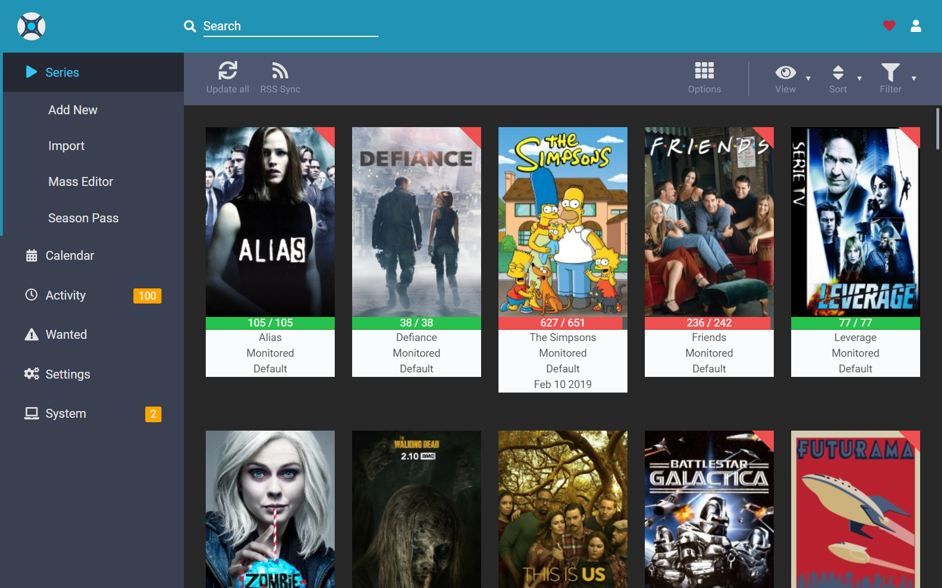Click the Simpsons 627 / 651 progress bar
The image size is (942, 588).
click(563, 323)
